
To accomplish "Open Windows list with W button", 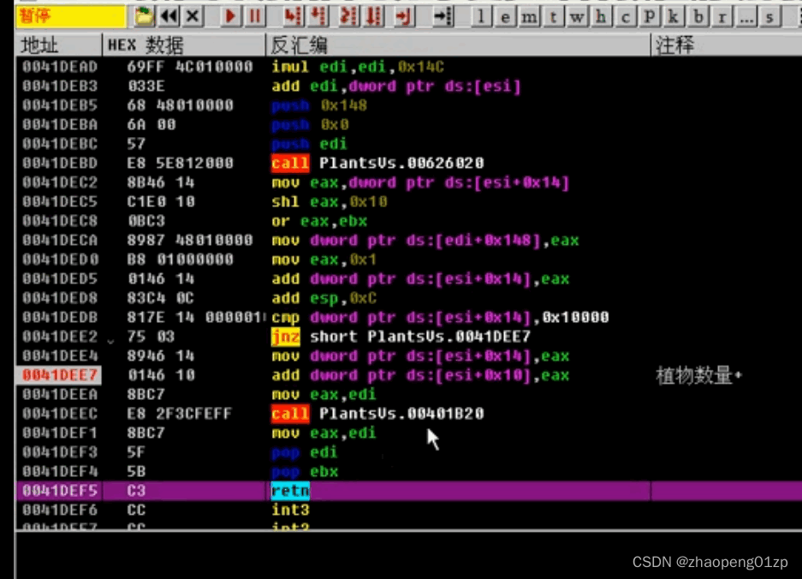I will coord(577,17).
